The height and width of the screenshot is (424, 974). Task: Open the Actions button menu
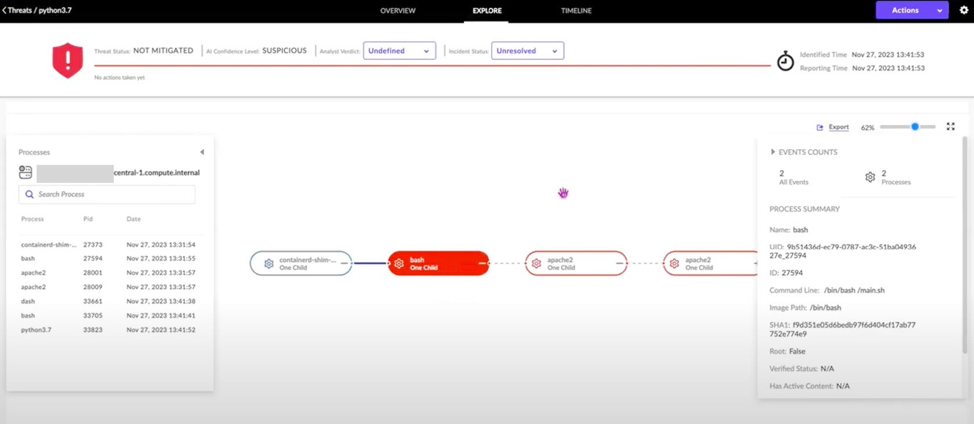pos(911,10)
